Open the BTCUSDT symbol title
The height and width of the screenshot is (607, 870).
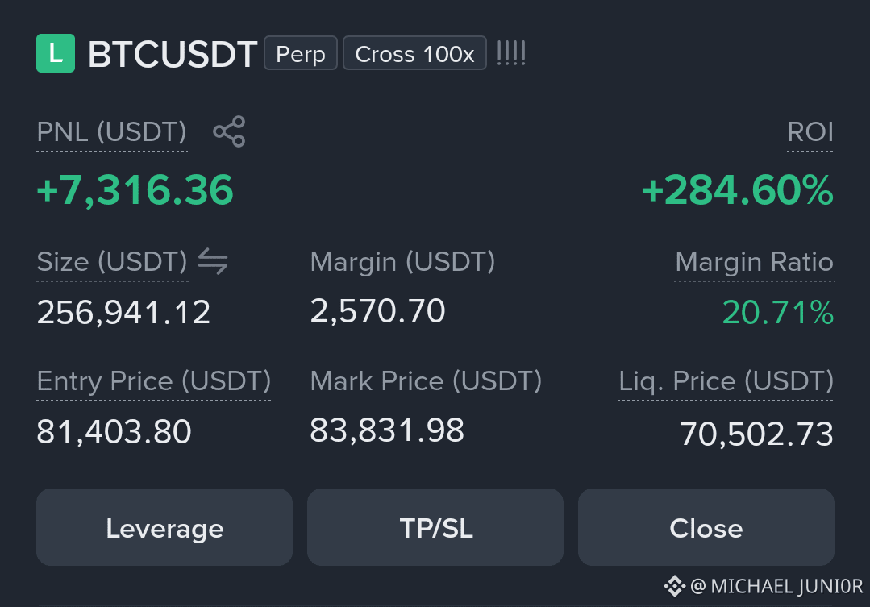(x=173, y=54)
